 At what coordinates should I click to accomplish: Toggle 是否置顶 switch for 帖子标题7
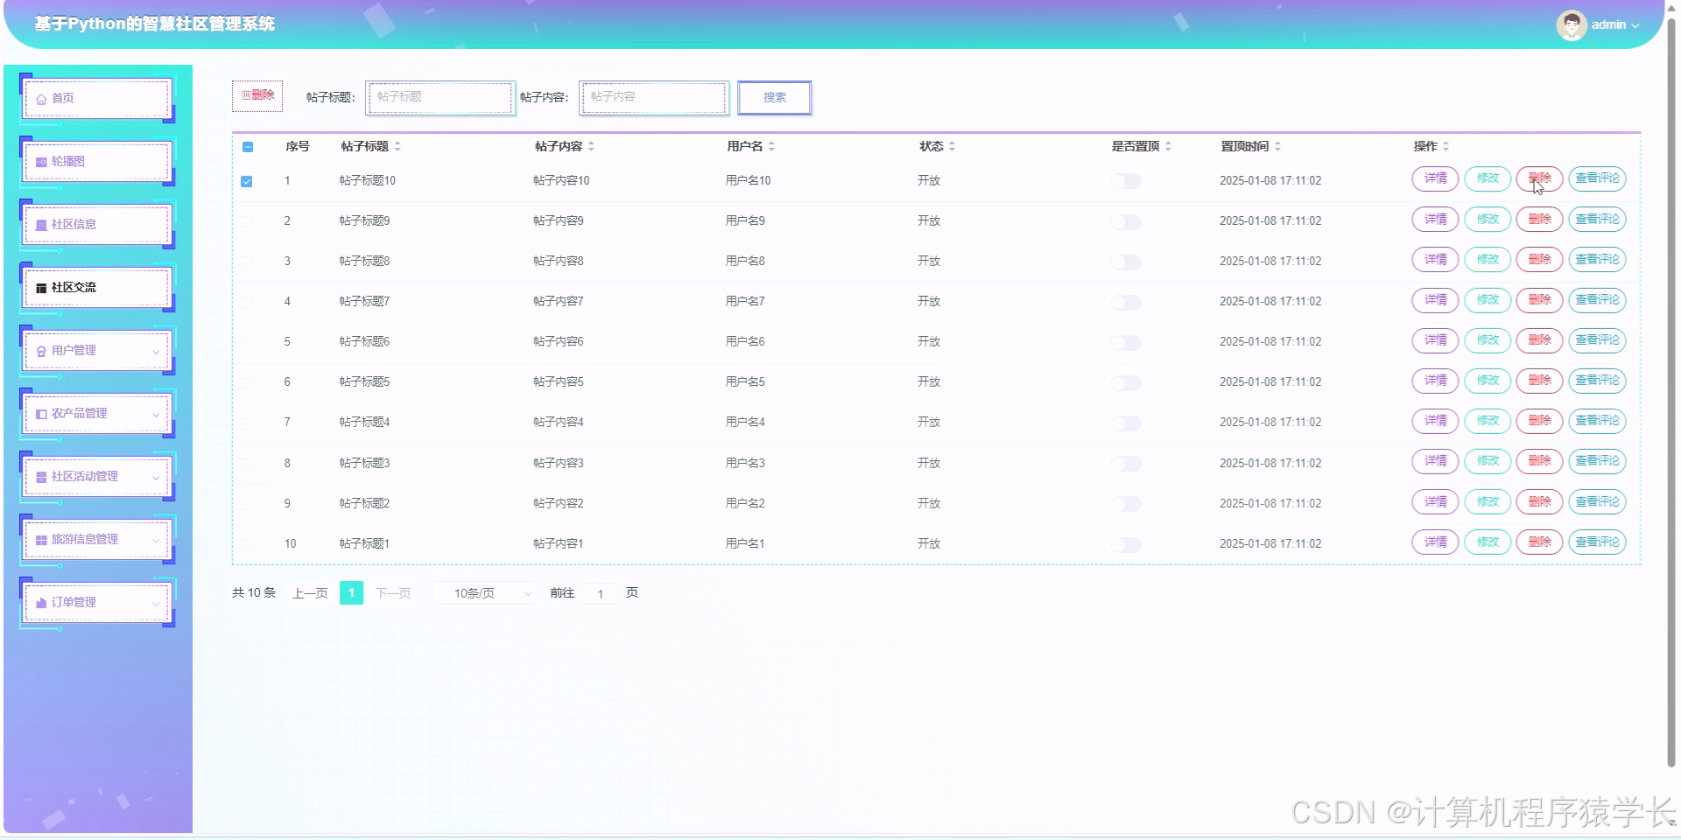click(1126, 302)
